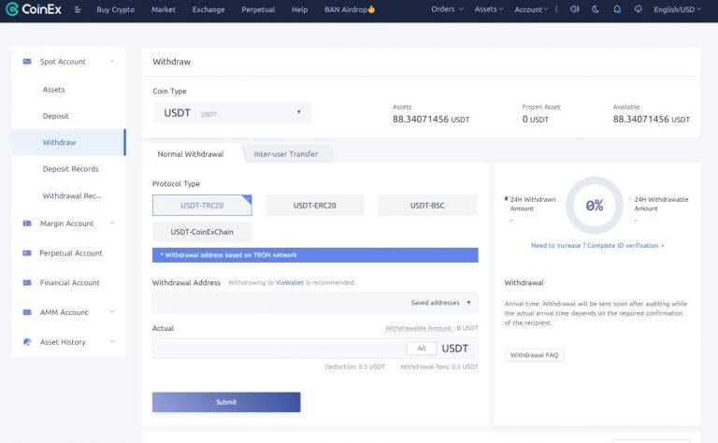This screenshot has height=443, width=718.
Task: Open the Help menu
Action: (x=299, y=9)
